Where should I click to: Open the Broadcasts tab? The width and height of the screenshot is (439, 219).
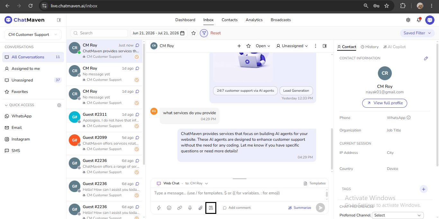point(281,20)
